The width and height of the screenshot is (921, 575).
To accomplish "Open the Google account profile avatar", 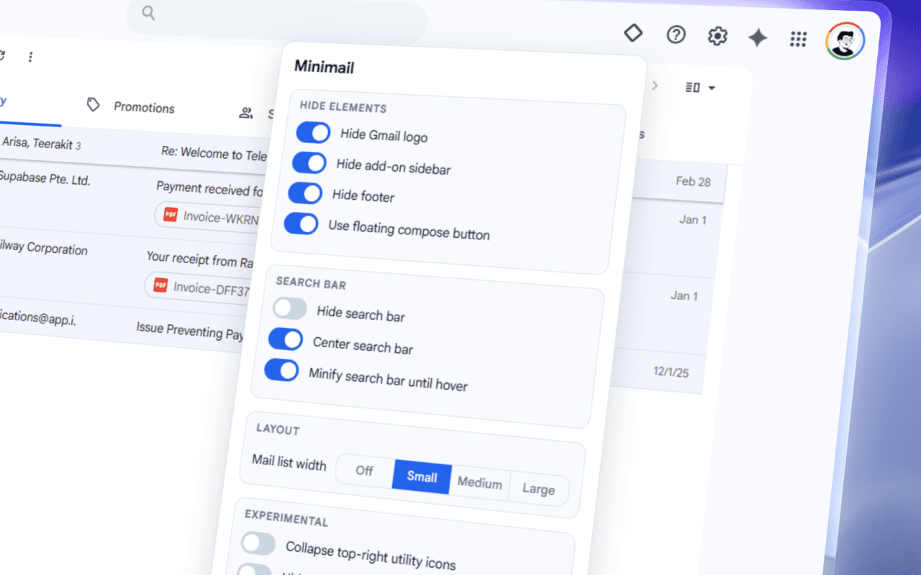I will click(x=845, y=41).
